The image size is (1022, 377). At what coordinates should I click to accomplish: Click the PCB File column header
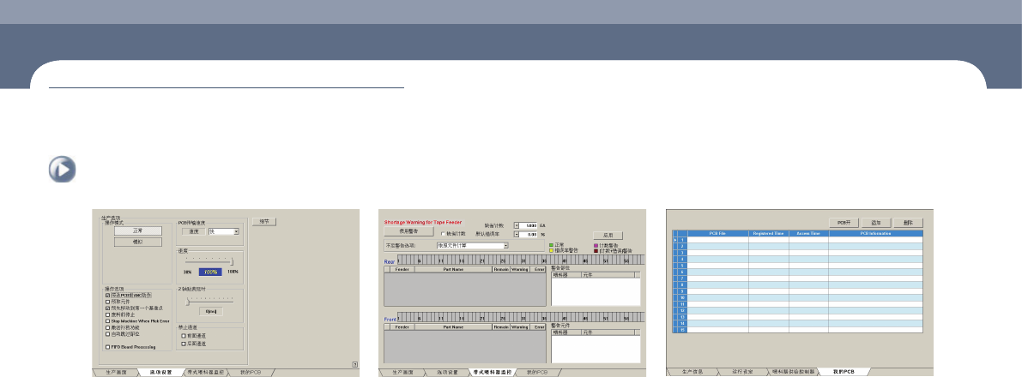(x=717, y=233)
